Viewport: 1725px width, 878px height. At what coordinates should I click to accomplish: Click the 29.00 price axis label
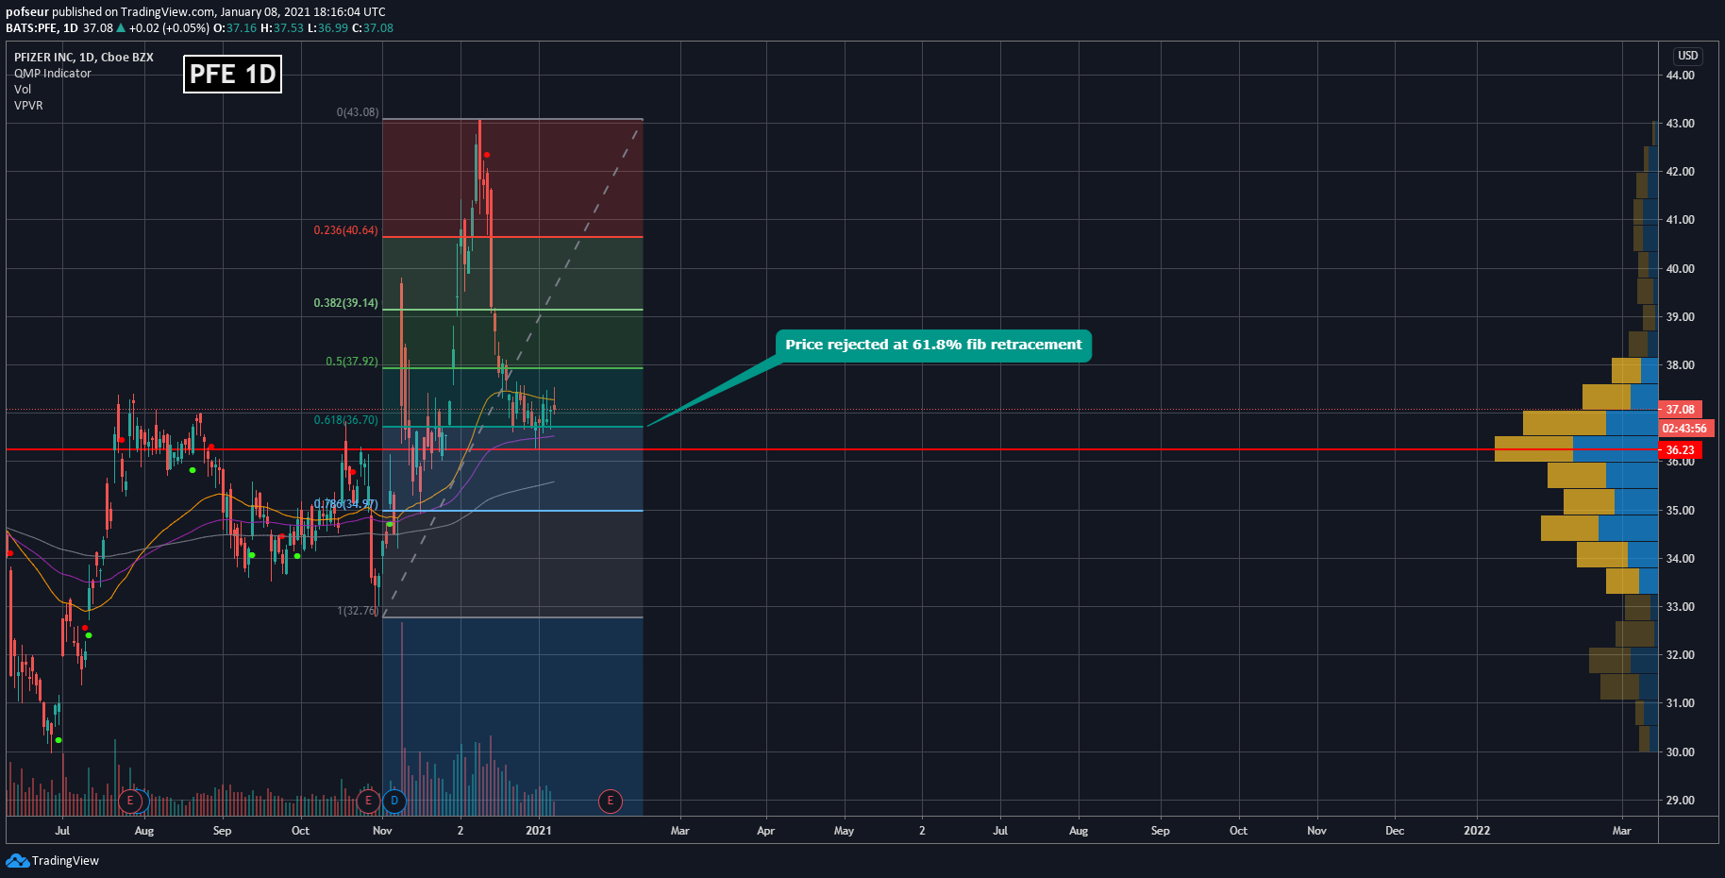[x=1681, y=801]
